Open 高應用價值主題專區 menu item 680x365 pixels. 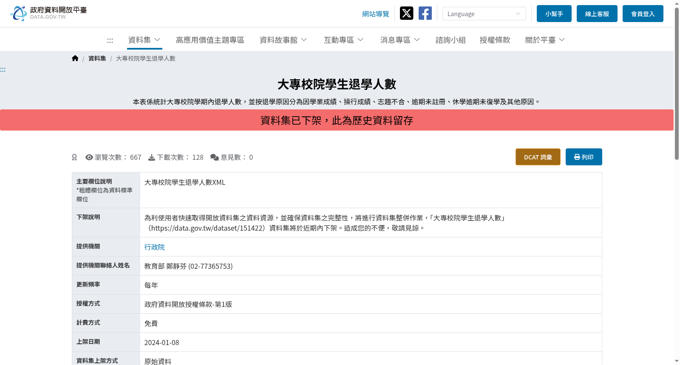tap(210, 40)
